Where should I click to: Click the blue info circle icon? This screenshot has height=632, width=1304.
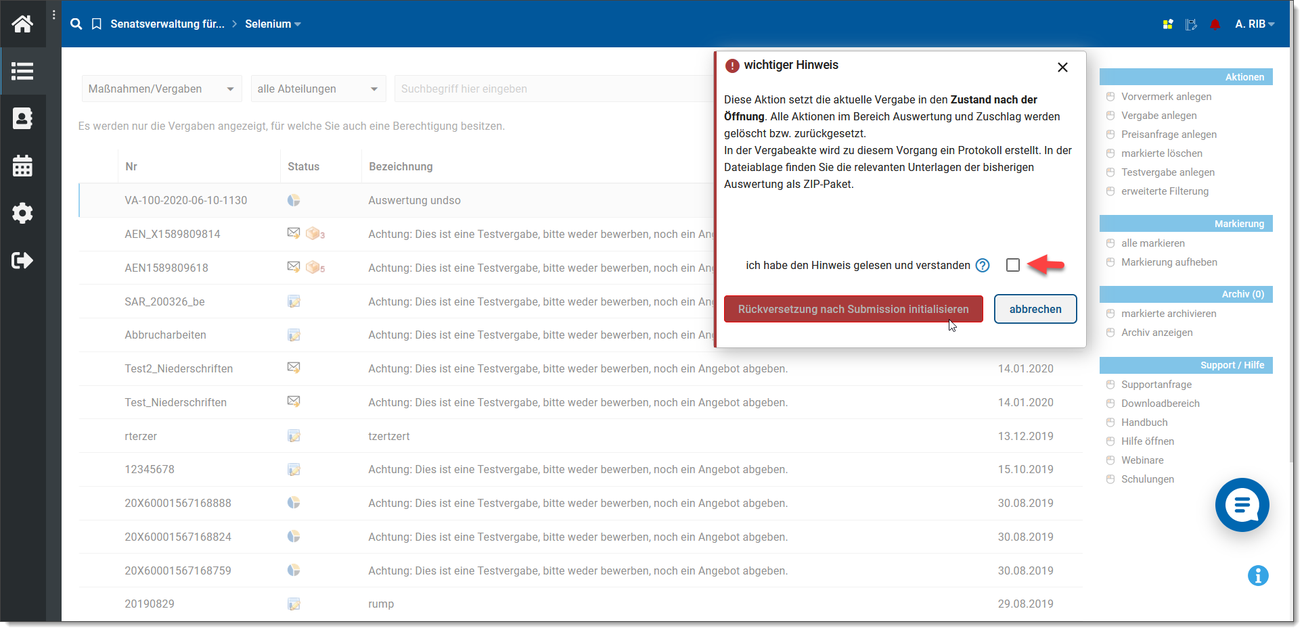pos(1258,576)
